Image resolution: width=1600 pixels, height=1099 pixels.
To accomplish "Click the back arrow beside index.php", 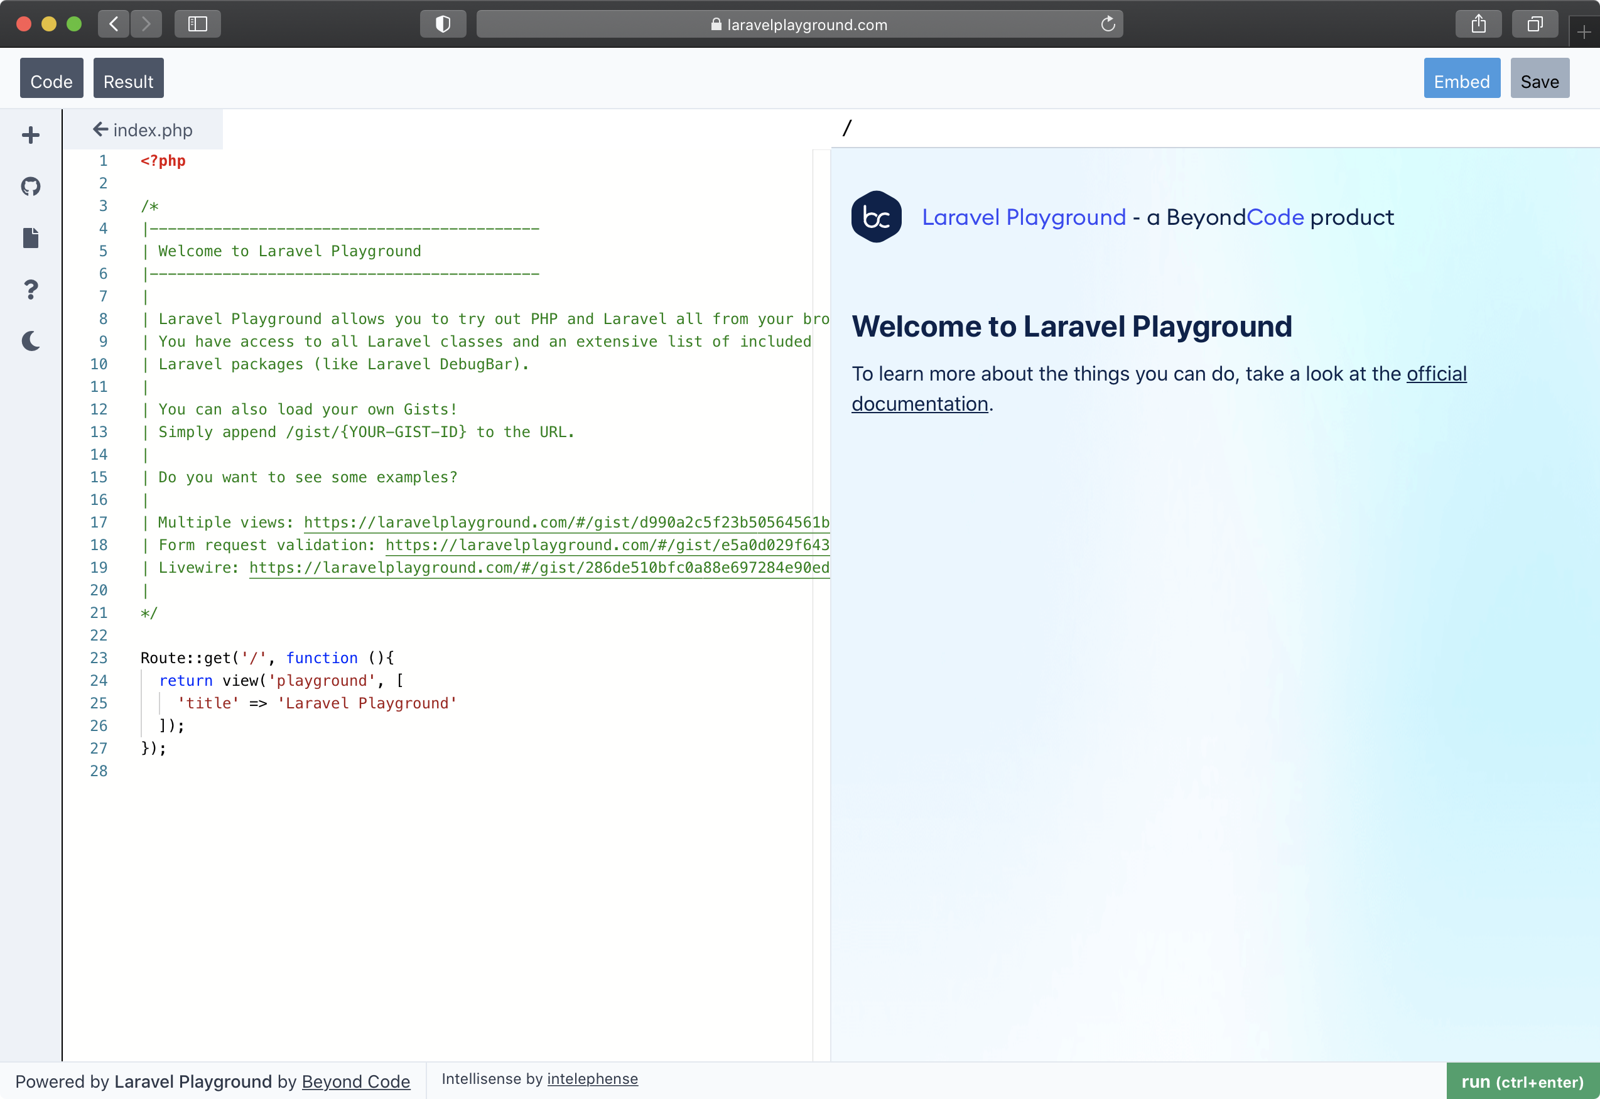I will 100,129.
